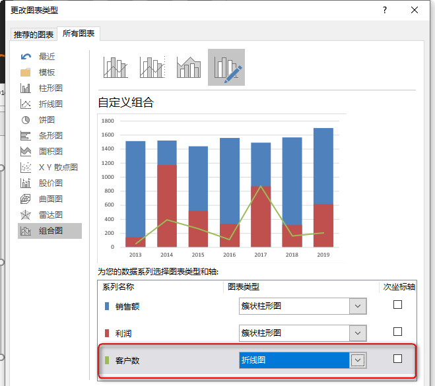
Task: Choose the 饼图 pie chart category
Action: pos(46,120)
